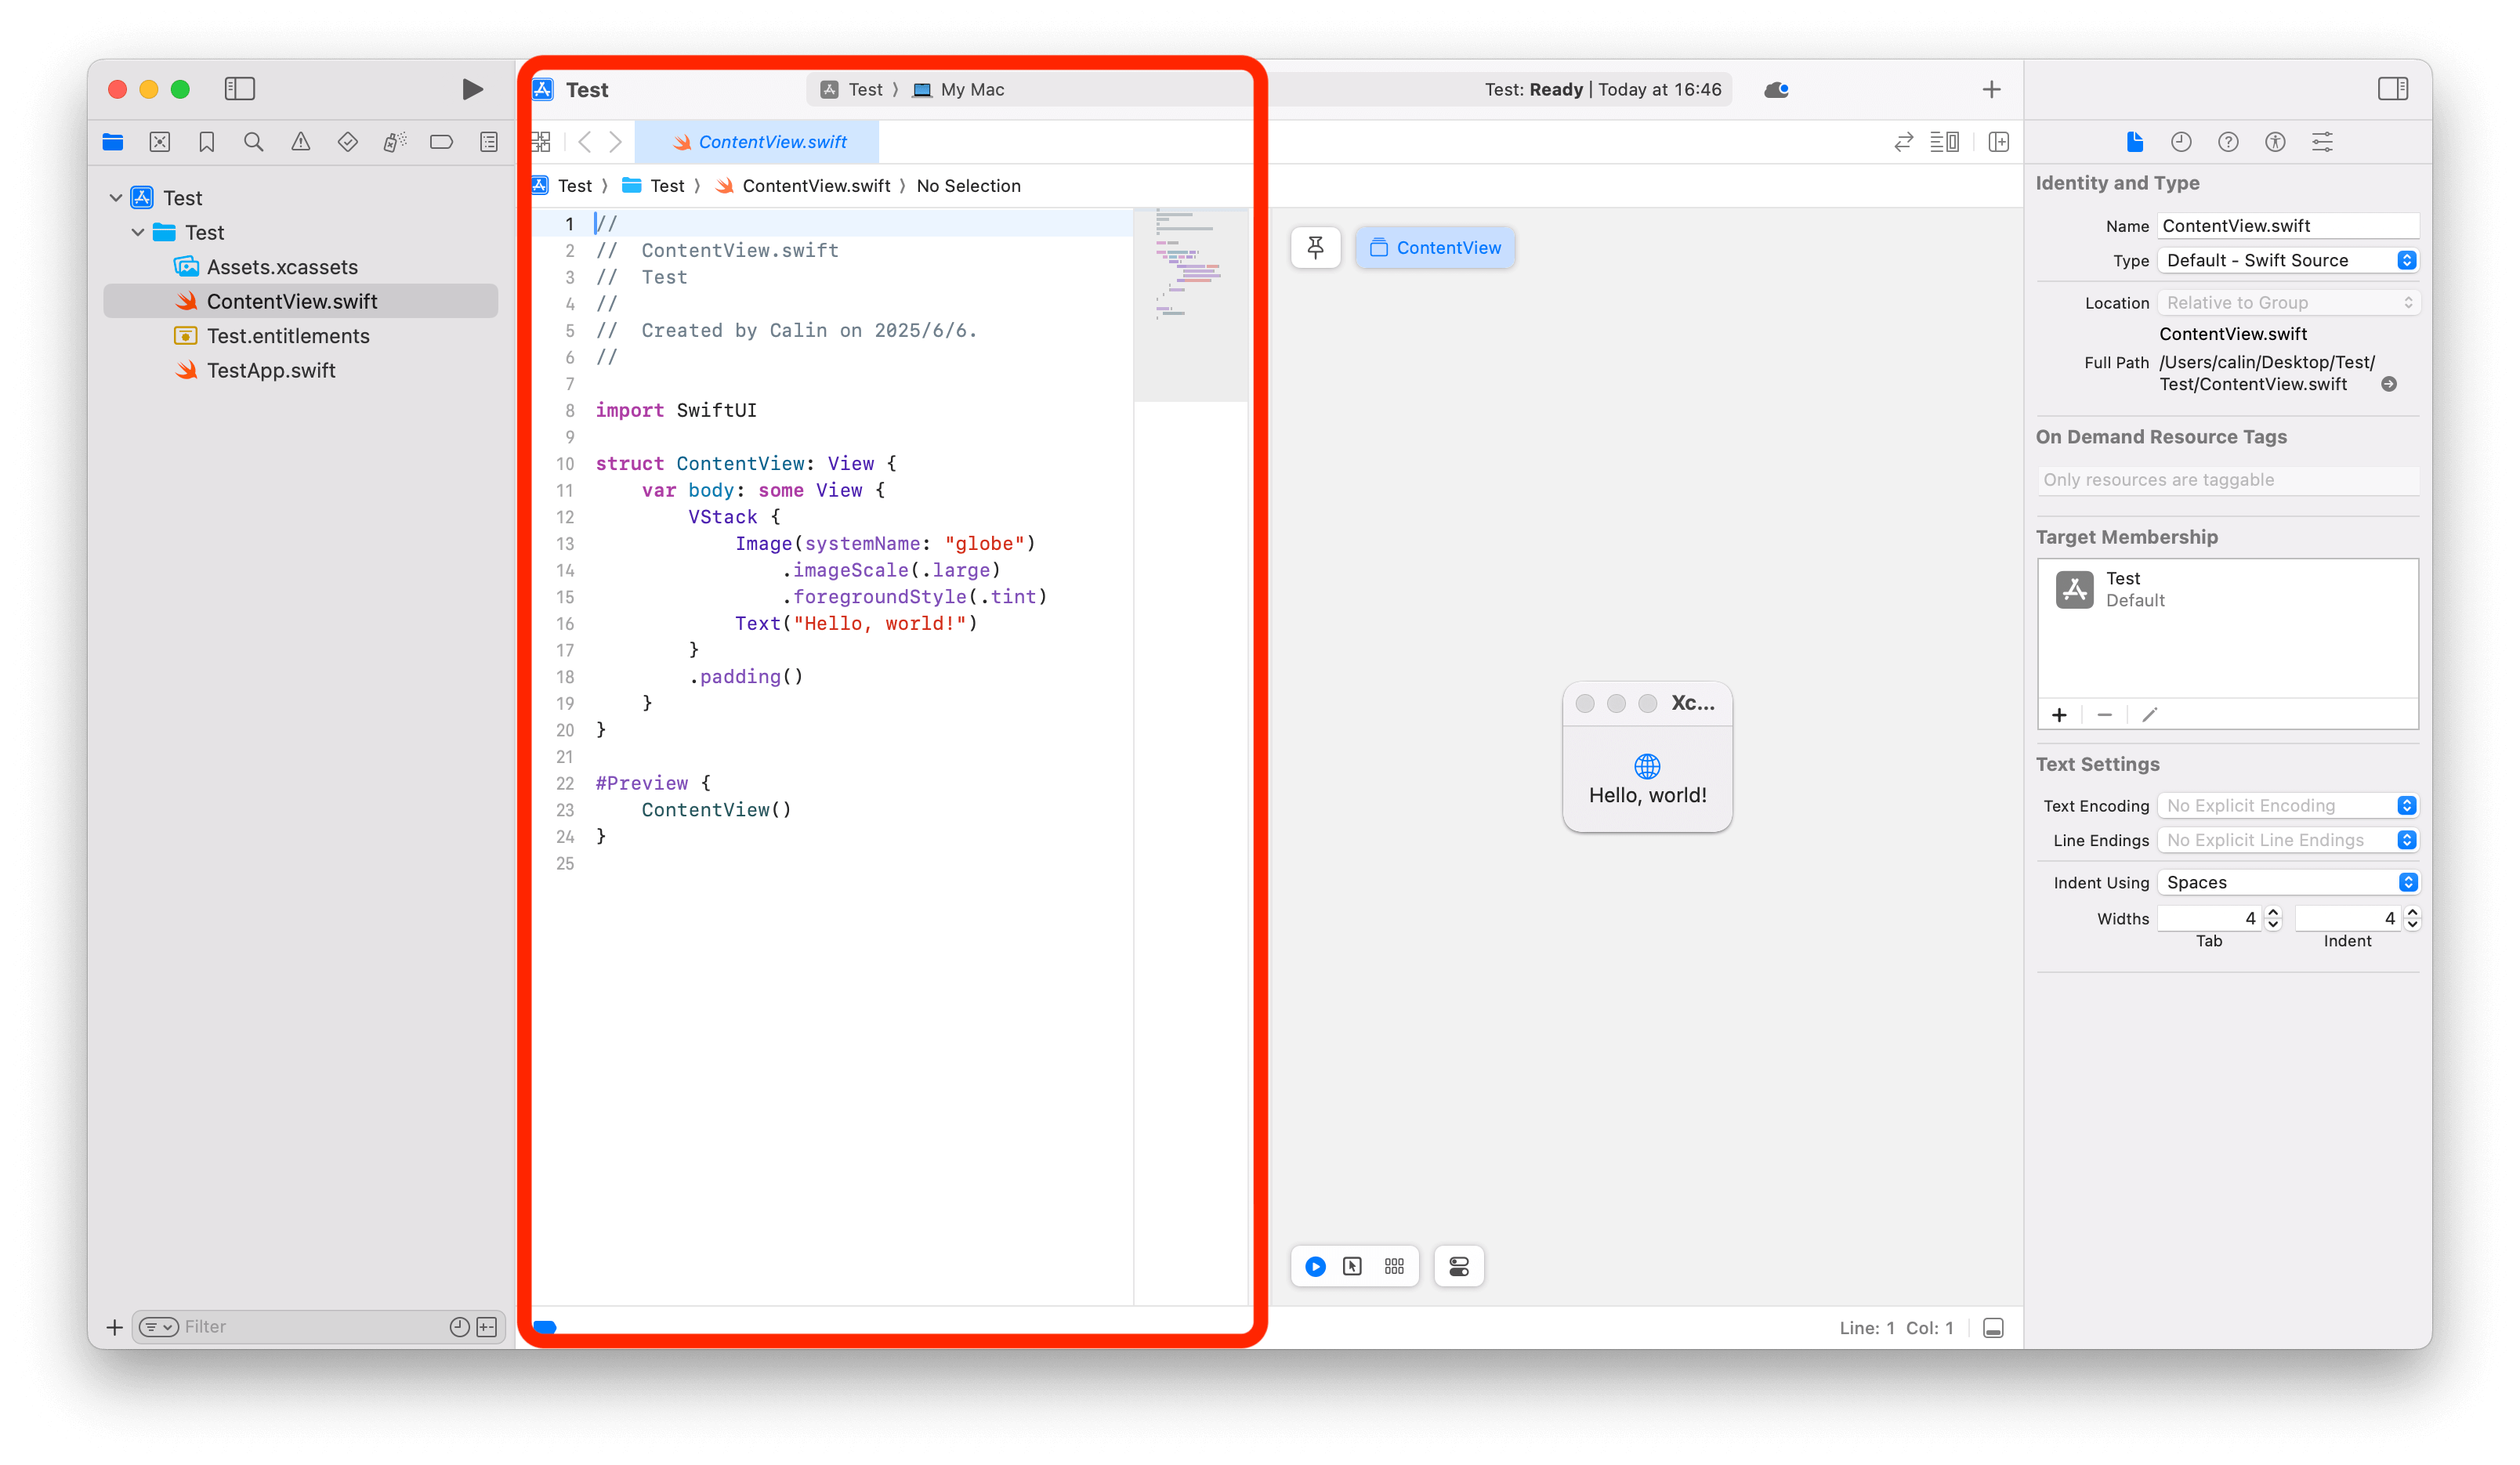2520x1465 pixels.
Task: Pin the preview canvas
Action: 1316,248
